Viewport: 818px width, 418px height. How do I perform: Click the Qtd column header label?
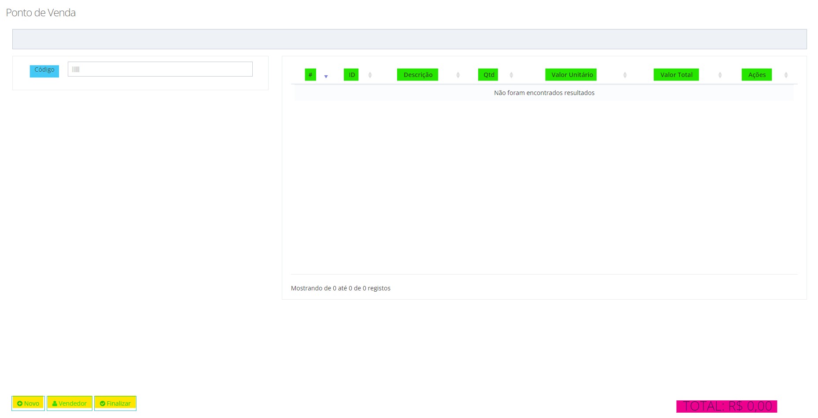(488, 75)
